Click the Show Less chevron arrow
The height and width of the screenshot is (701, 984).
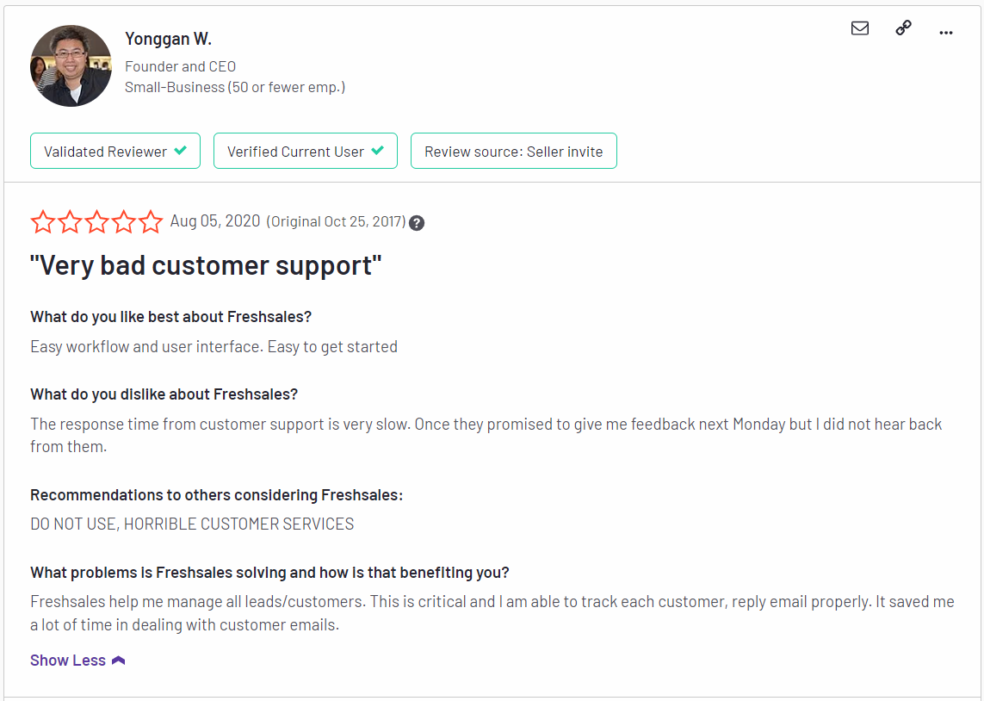click(x=119, y=661)
